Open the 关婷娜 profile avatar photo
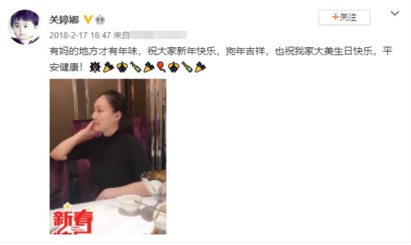The height and width of the screenshot is (245, 411). [x=25, y=27]
